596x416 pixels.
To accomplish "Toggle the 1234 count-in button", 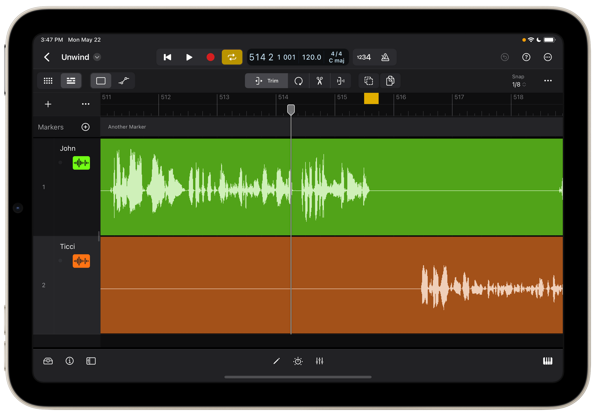I will pyautogui.click(x=364, y=57).
